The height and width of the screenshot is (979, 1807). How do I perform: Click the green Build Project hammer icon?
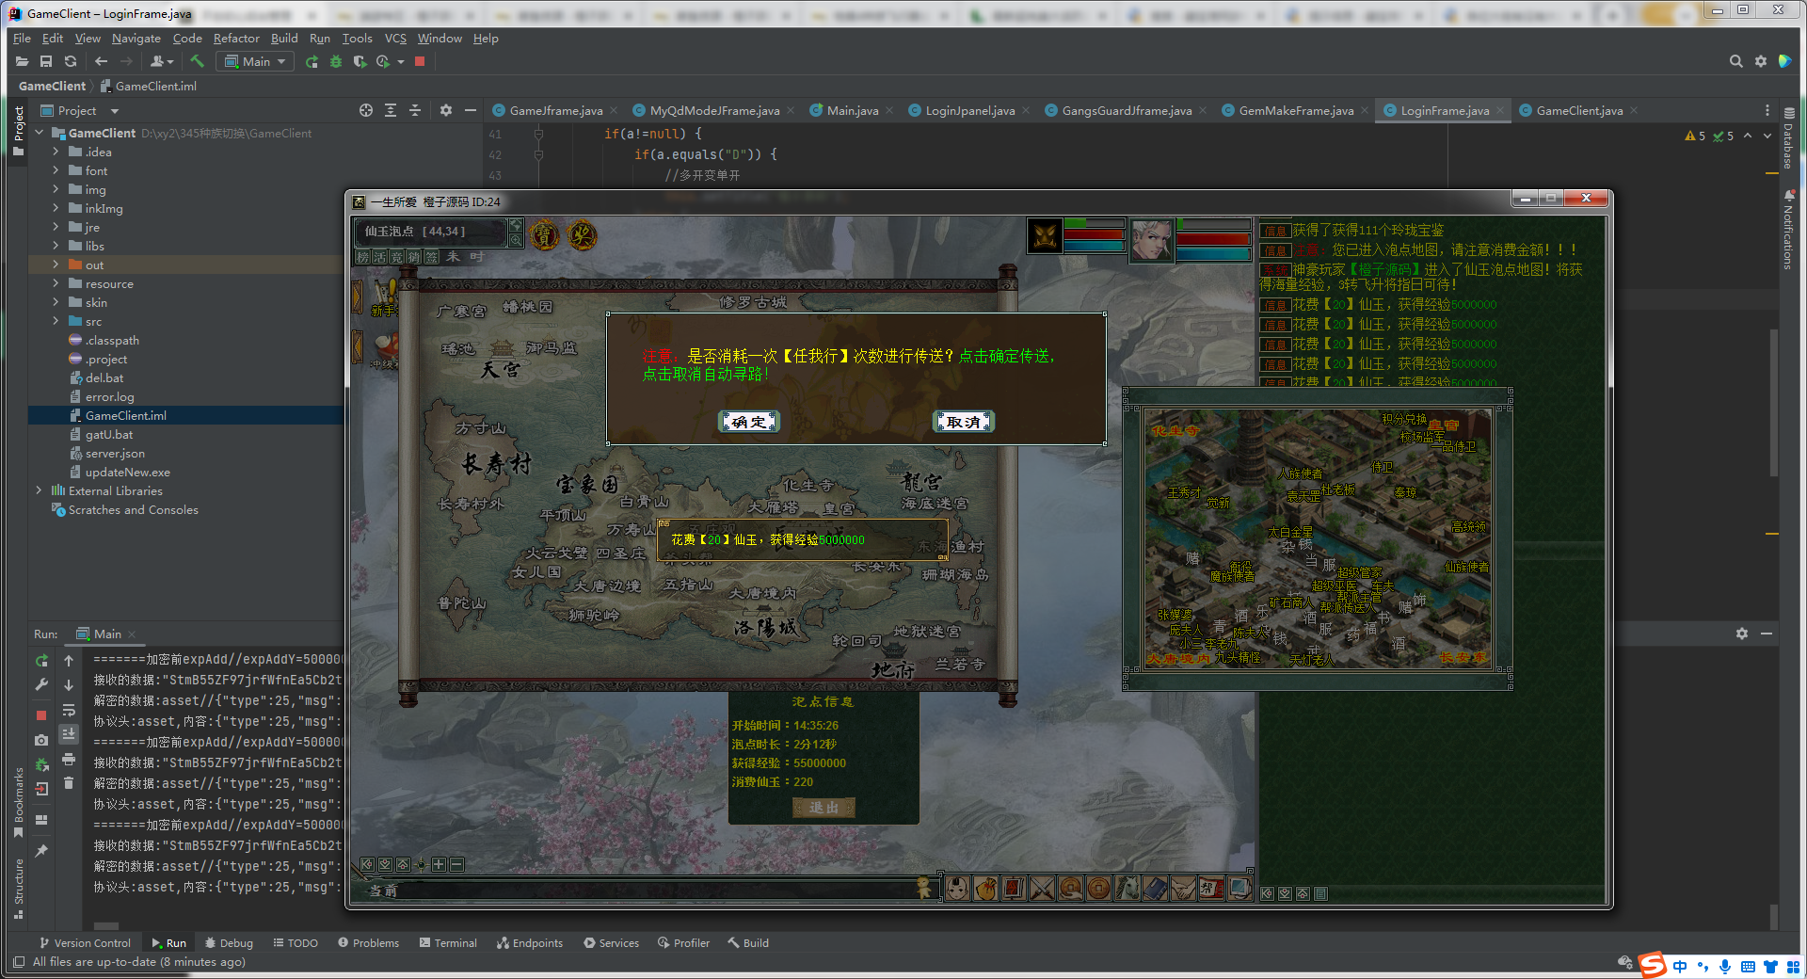point(198,61)
